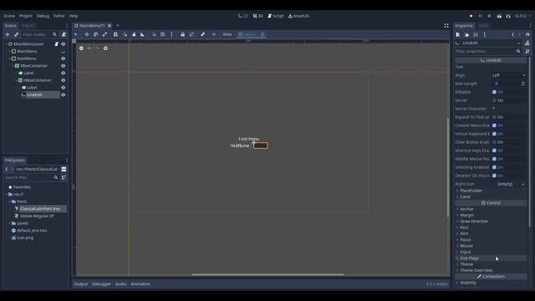The image size is (535, 301).
Task: Open the canvas View menu button
Action: [227, 34]
